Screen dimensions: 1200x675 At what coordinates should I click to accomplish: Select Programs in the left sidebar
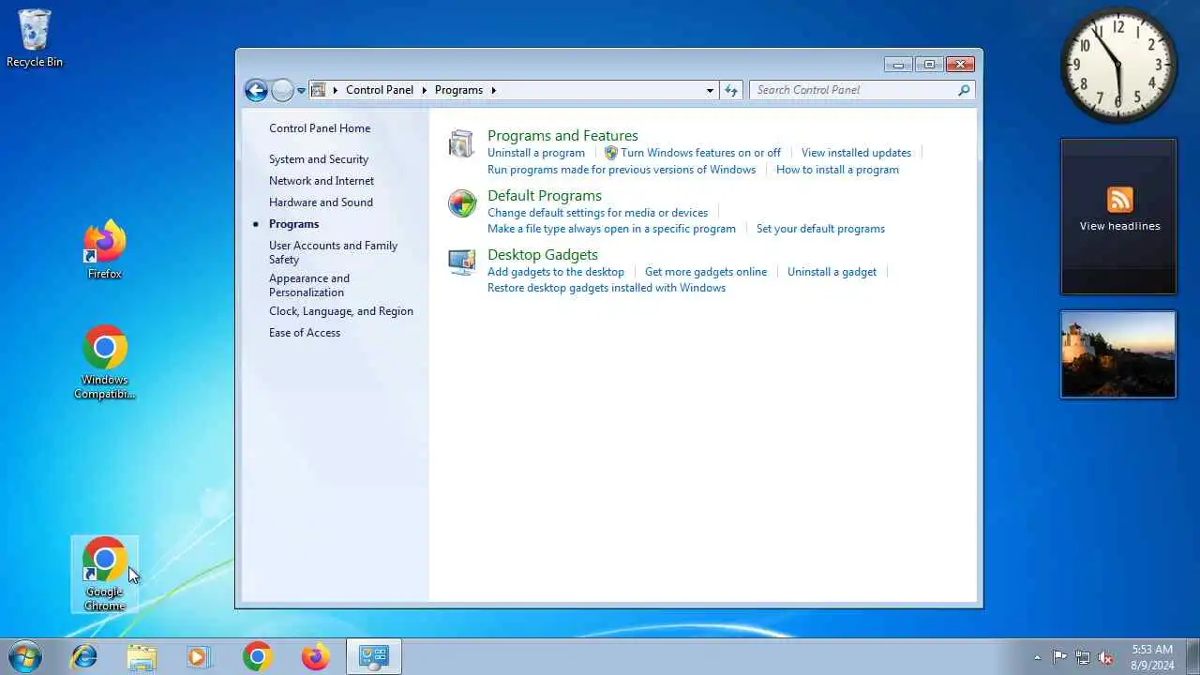coord(293,224)
